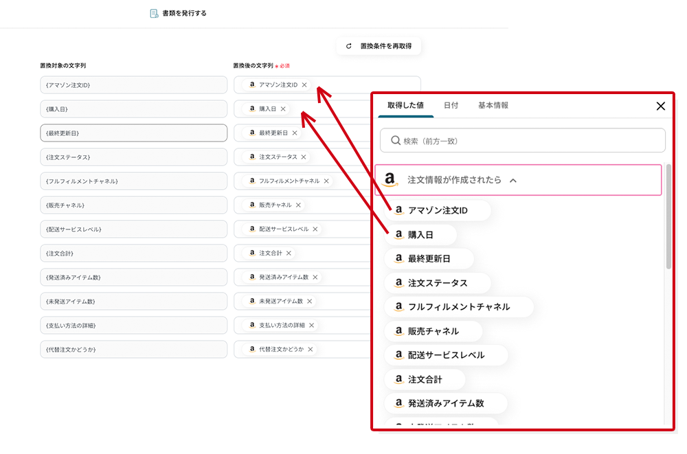687x454 pixels.
Task: Click the {購入日} target string field
Action: [x=134, y=109]
